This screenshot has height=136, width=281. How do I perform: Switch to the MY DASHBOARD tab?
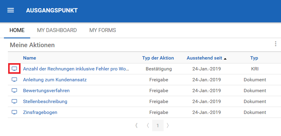point(57,30)
